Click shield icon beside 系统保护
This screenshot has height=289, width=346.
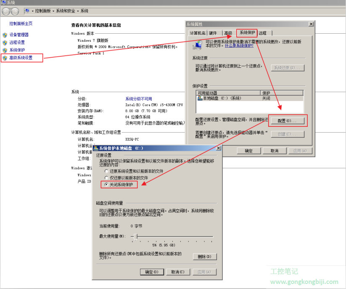click(5, 50)
